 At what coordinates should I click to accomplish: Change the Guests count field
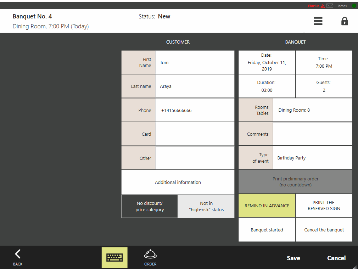click(324, 86)
